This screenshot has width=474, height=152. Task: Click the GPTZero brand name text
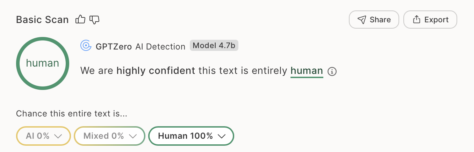pos(114,46)
